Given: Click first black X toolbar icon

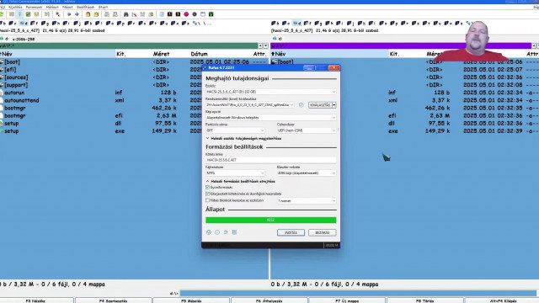Looking at the screenshot, I should click(x=170, y=14).
